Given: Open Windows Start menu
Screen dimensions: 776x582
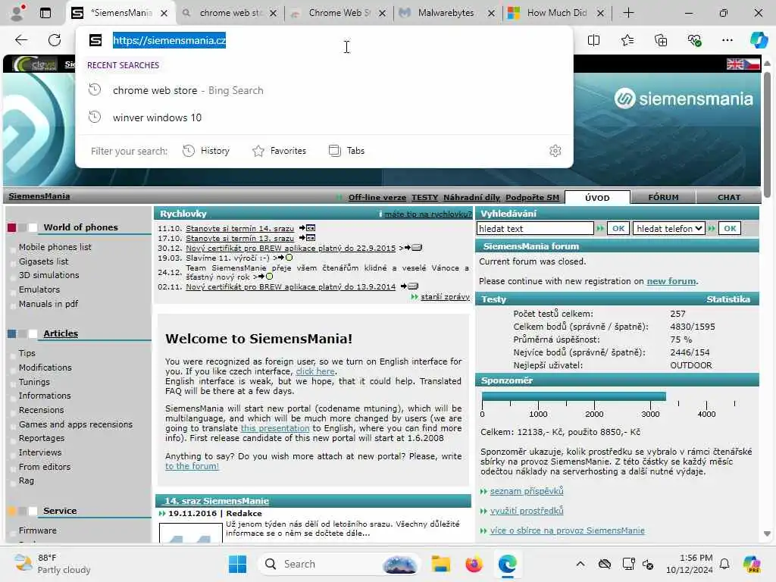Looking at the screenshot, I should pos(237,564).
